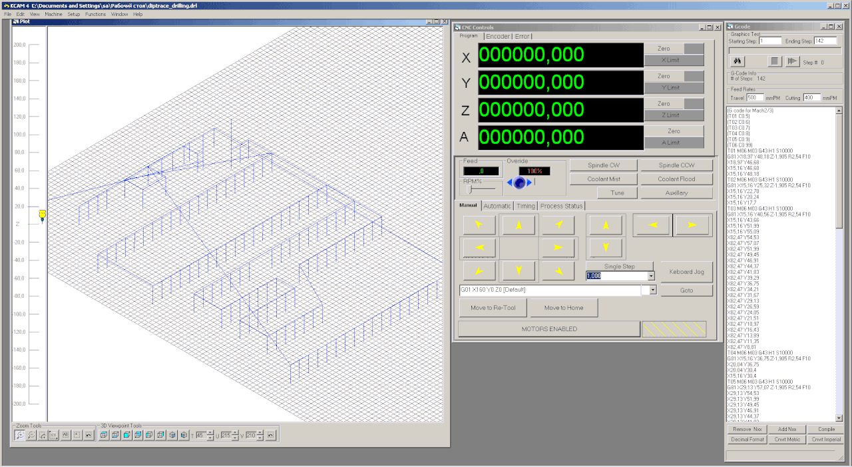This screenshot has height=467, width=852.
Task: Raise Z axis with up arrow button
Action: (606, 225)
